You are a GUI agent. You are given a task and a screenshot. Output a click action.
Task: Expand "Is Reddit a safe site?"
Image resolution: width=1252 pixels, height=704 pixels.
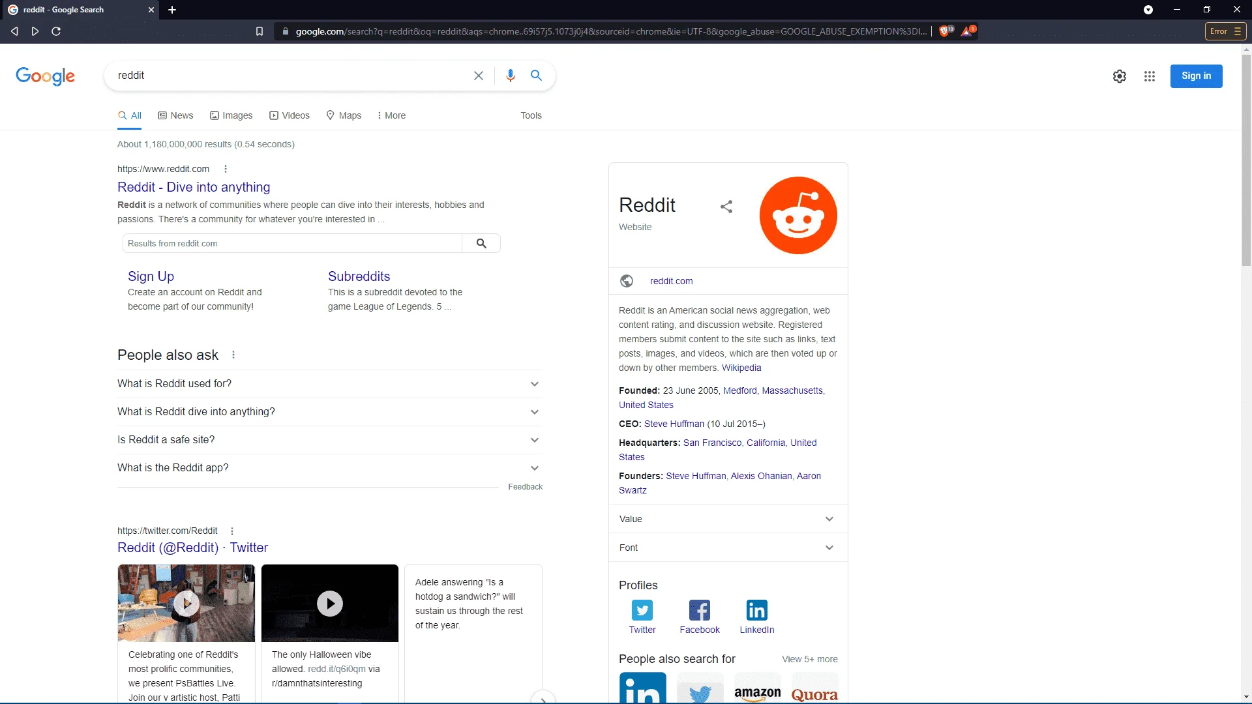pos(330,440)
